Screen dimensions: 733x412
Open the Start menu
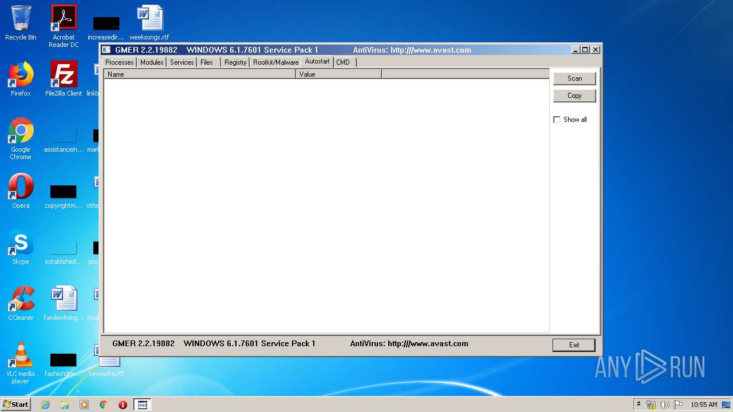point(16,405)
